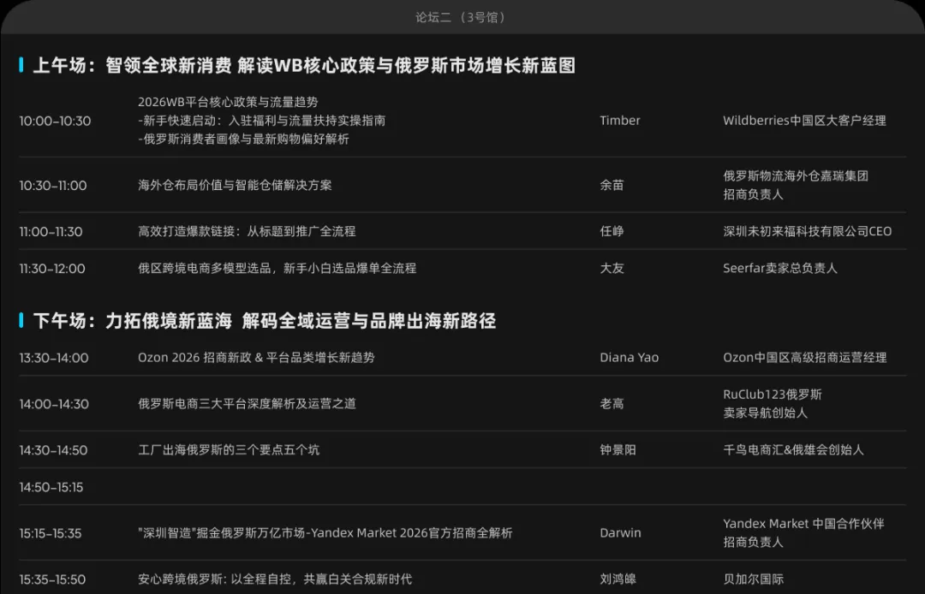
Task: Click topic 'Ozon 2026 招商新政 & 平台品类增长新趋势'
Action: pos(256,357)
